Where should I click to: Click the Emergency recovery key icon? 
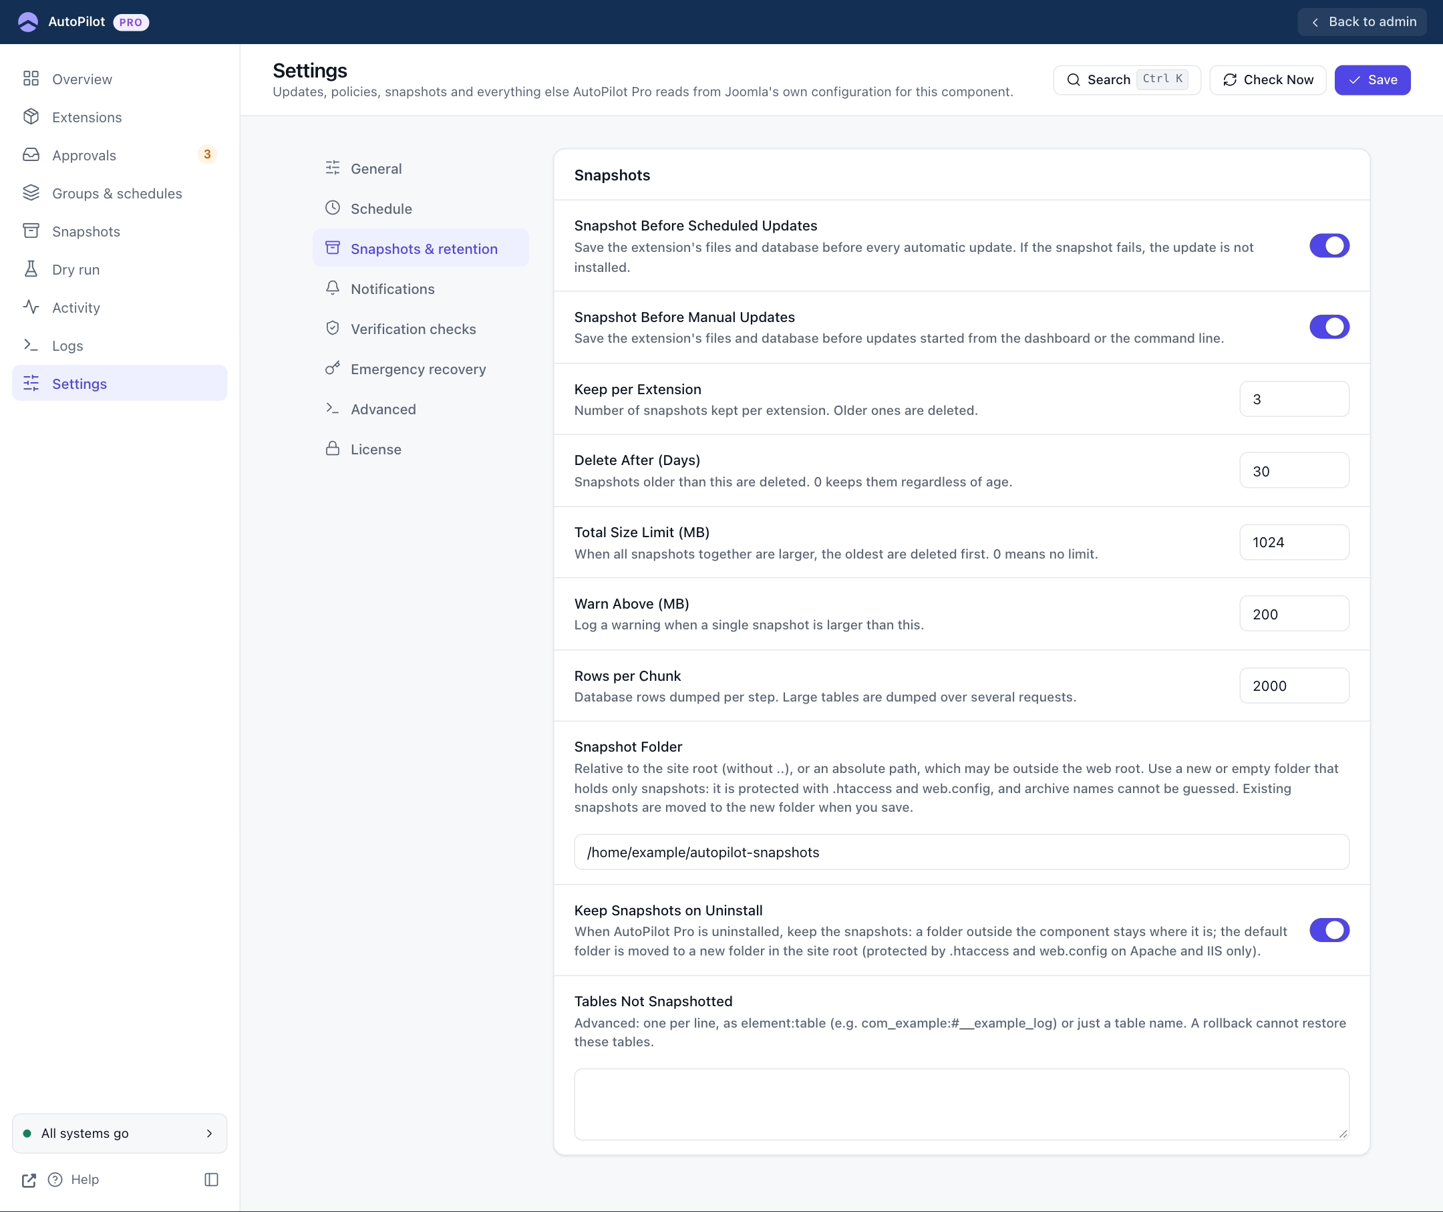(x=333, y=369)
